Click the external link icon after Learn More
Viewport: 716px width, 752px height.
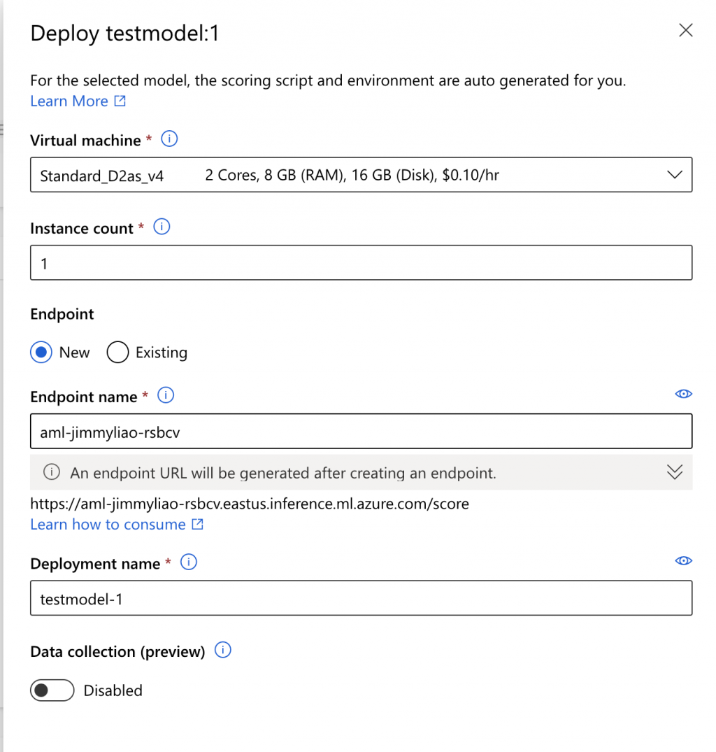point(120,101)
